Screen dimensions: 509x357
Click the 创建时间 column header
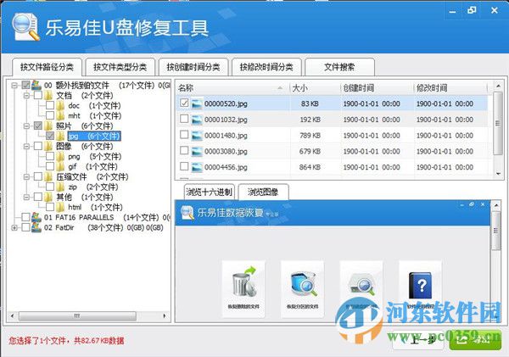coord(377,88)
